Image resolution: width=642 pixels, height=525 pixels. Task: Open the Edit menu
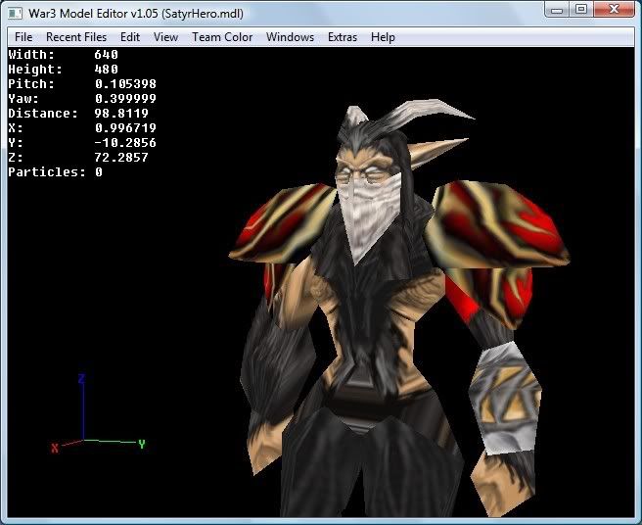pyautogui.click(x=130, y=37)
